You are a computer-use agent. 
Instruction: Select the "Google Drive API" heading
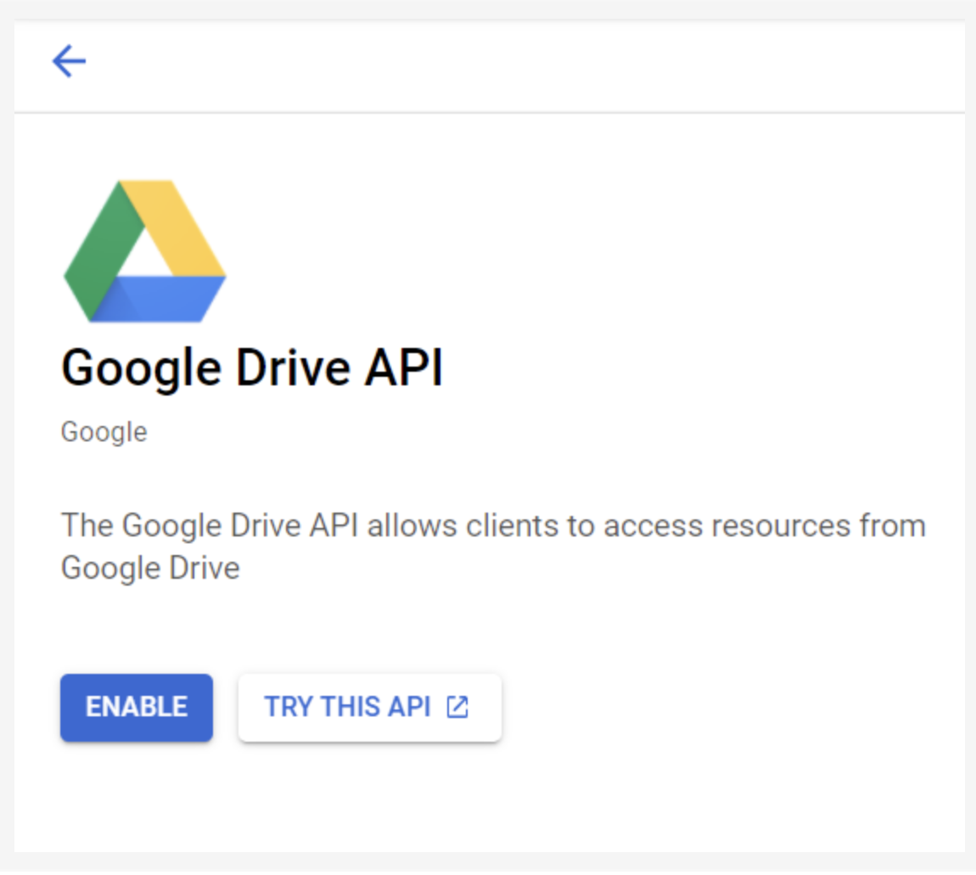pos(252,368)
